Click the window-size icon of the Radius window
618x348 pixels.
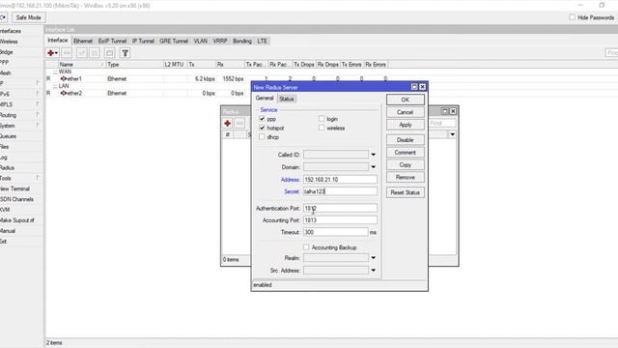(445, 111)
